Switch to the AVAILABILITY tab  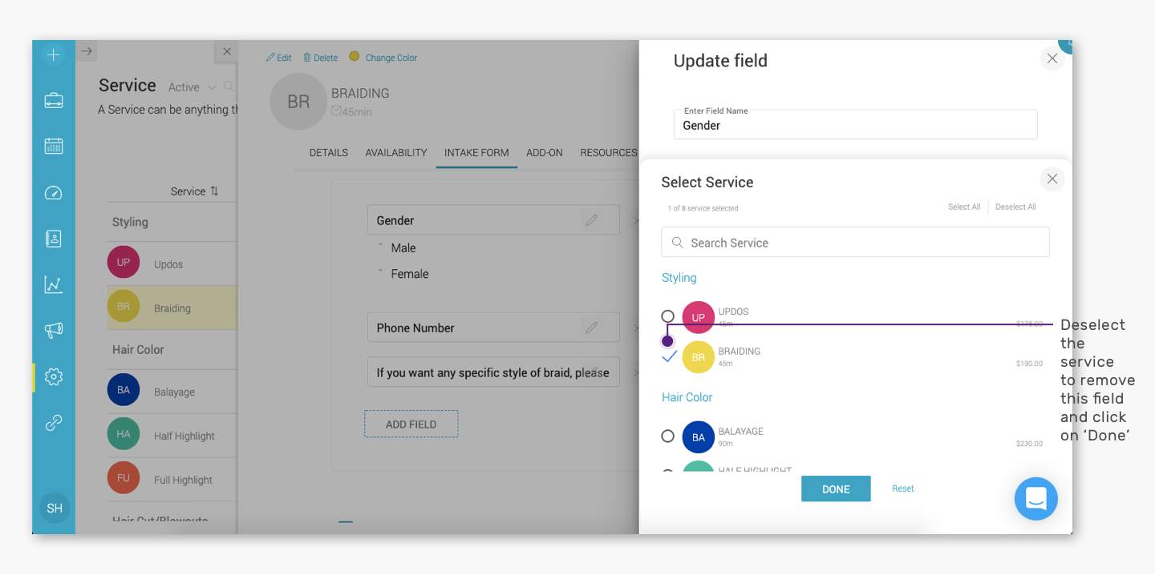(x=396, y=152)
